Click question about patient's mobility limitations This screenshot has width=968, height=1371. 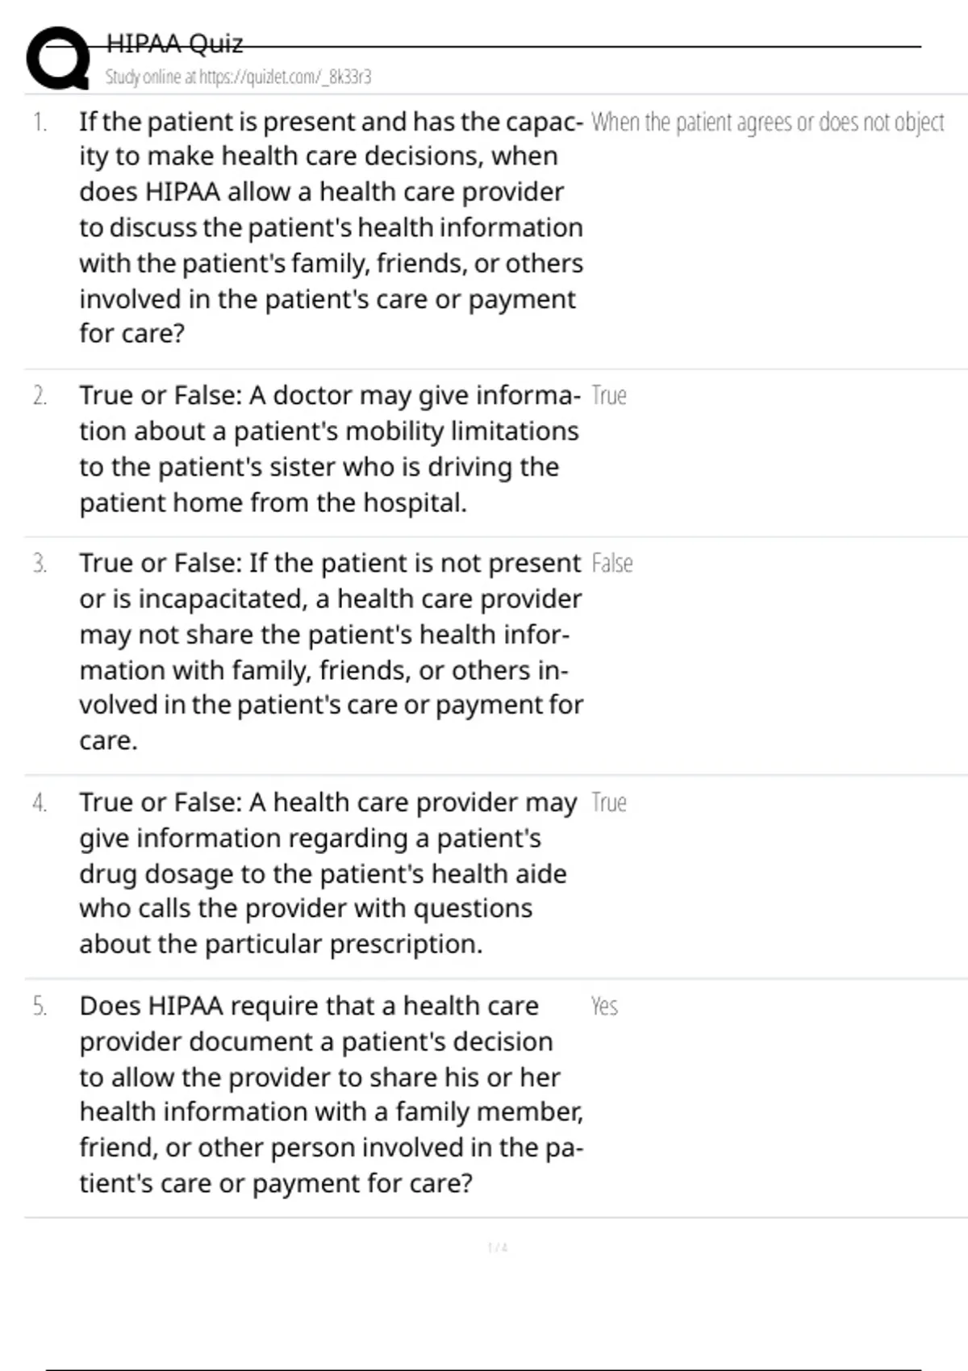click(x=329, y=449)
